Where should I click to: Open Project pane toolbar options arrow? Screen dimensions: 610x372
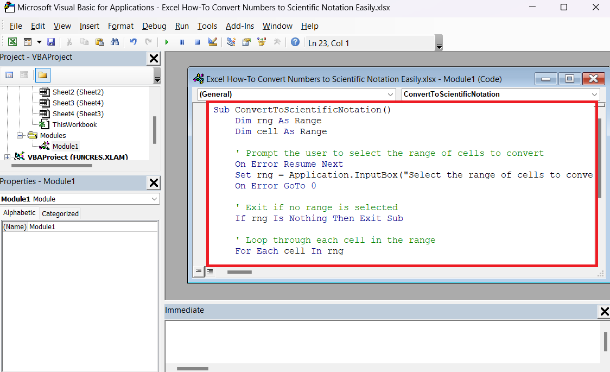pyautogui.click(x=157, y=76)
